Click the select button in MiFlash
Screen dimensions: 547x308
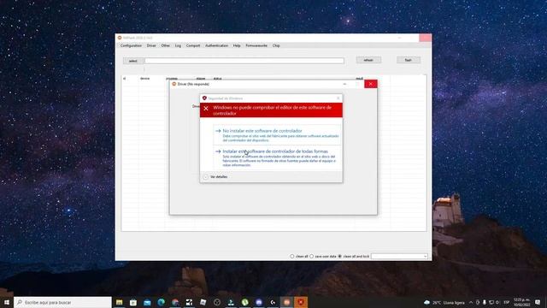pos(133,61)
